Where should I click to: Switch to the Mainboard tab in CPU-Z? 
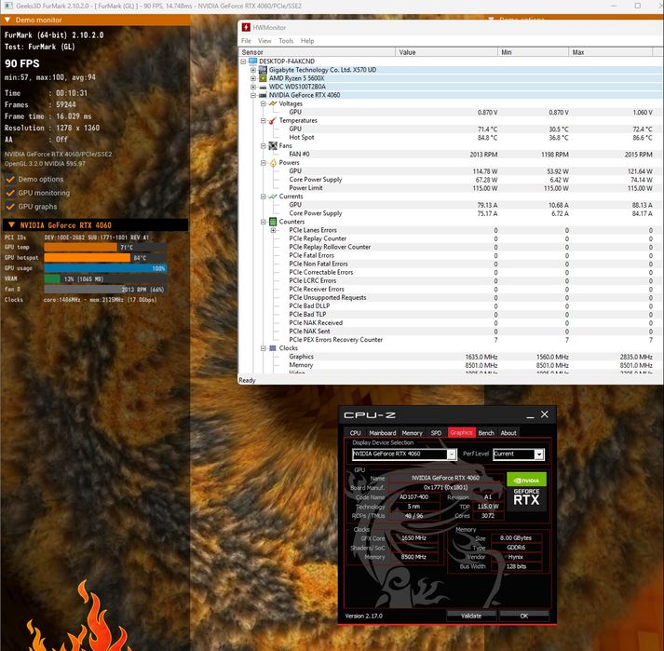pyautogui.click(x=383, y=433)
